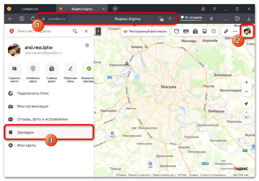Open the browser hamburger menu

[214, 9]
